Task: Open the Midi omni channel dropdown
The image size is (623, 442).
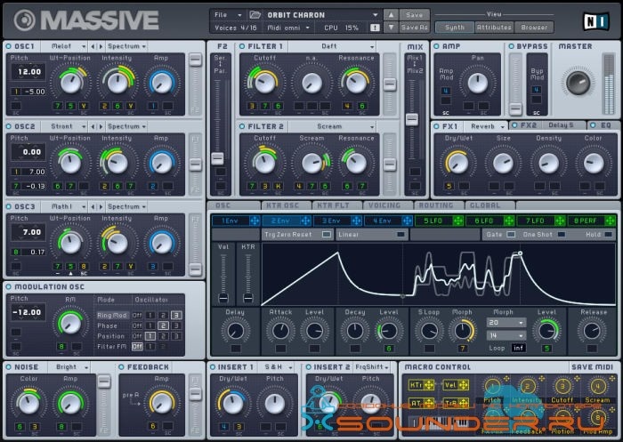Action: tap(288, 28)
